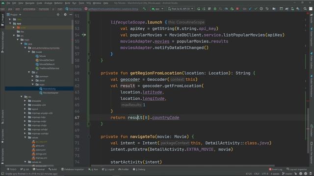This screenshot has width=314, height=176.
Task: Open the Navigate menu
Action: click(29, 3)
